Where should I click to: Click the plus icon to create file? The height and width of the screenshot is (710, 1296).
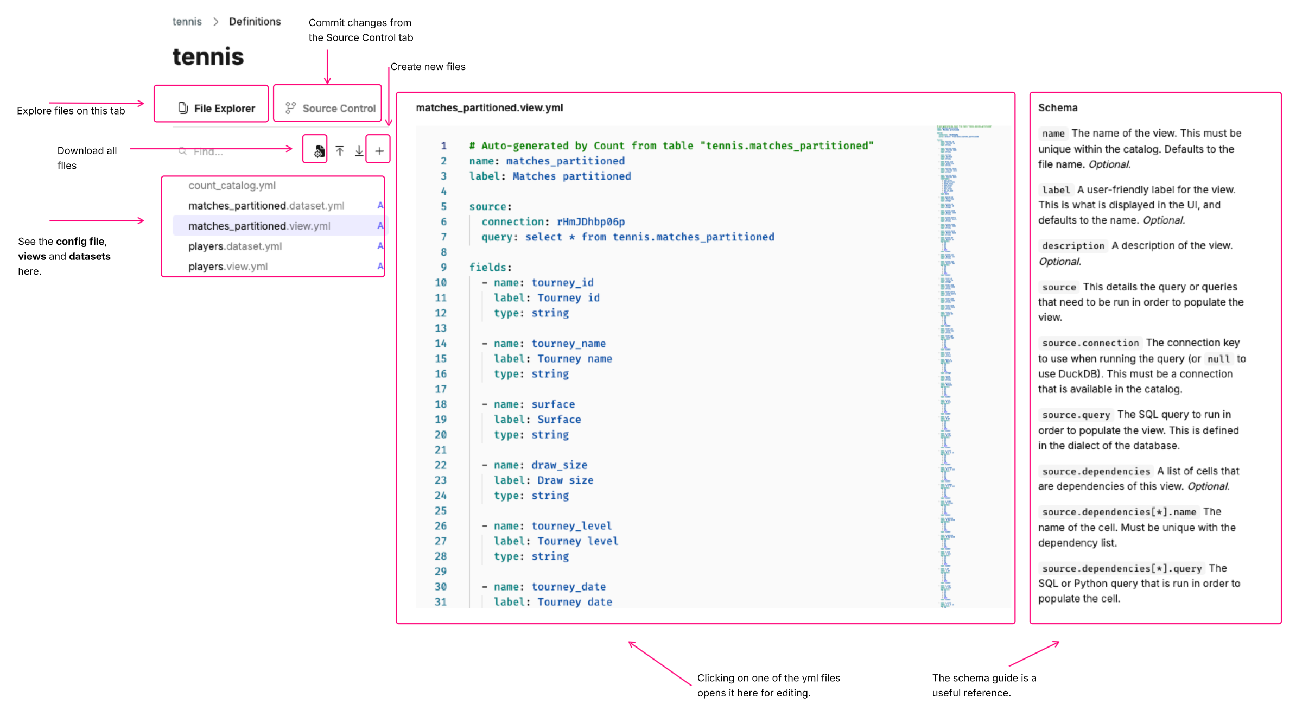tap(379, 151)
